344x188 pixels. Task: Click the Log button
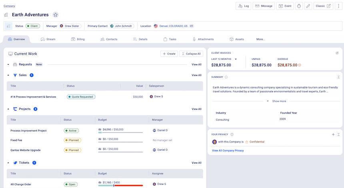pyautogui.click(x=243, y=6)
